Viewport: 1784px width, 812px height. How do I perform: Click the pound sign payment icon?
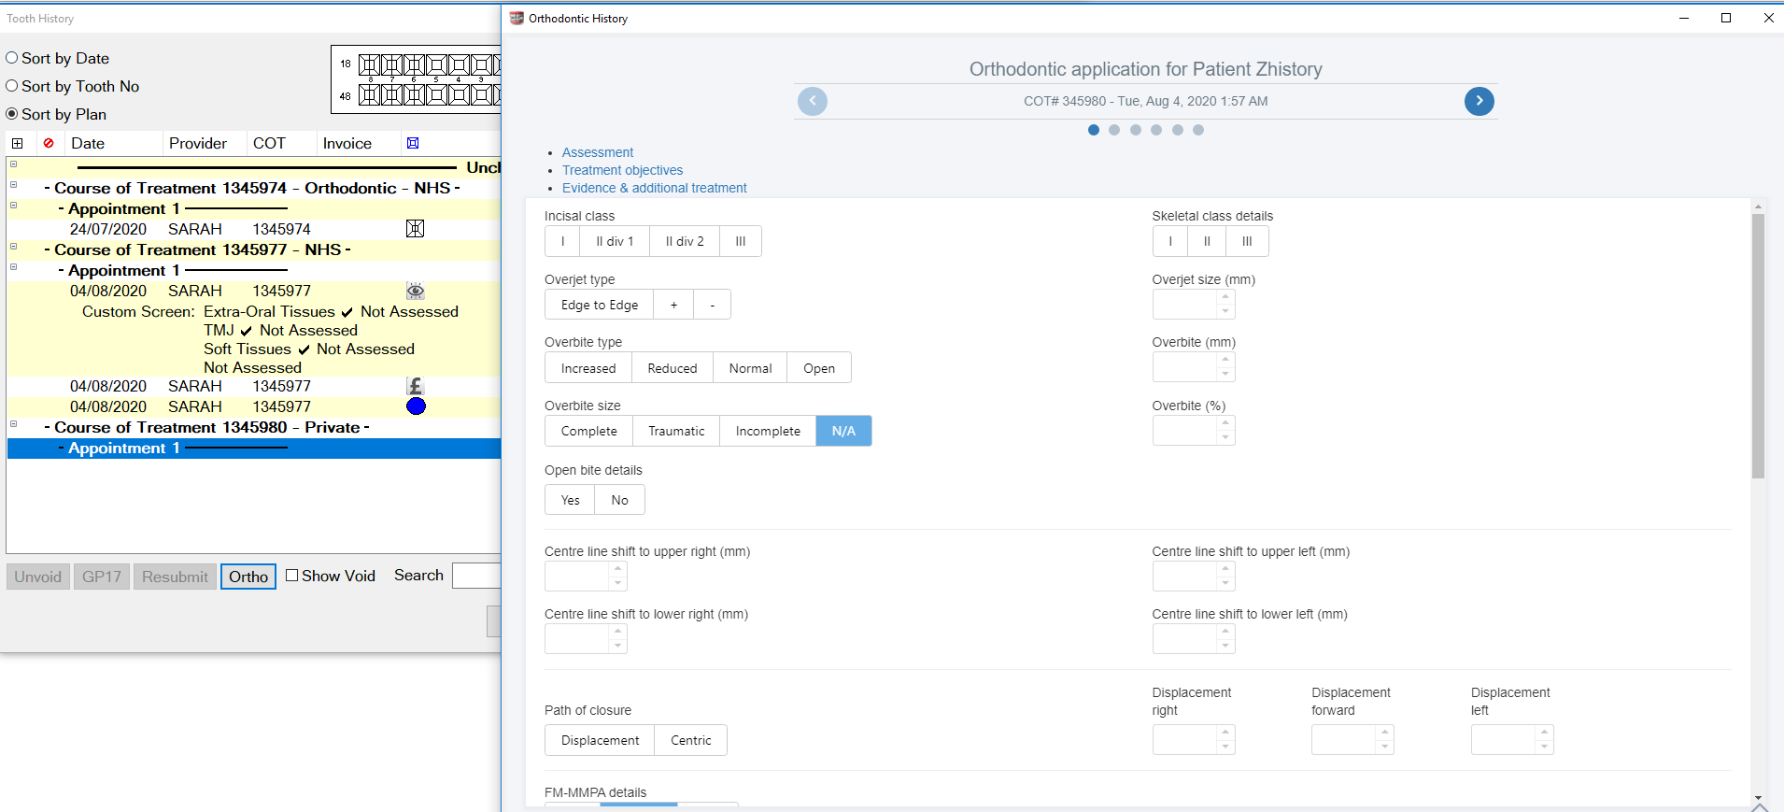click(x=416, y=386)
